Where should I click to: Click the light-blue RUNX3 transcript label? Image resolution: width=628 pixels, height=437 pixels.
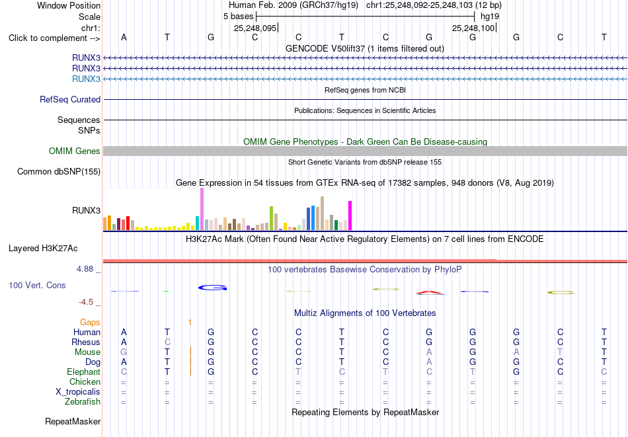click(86, 79)
